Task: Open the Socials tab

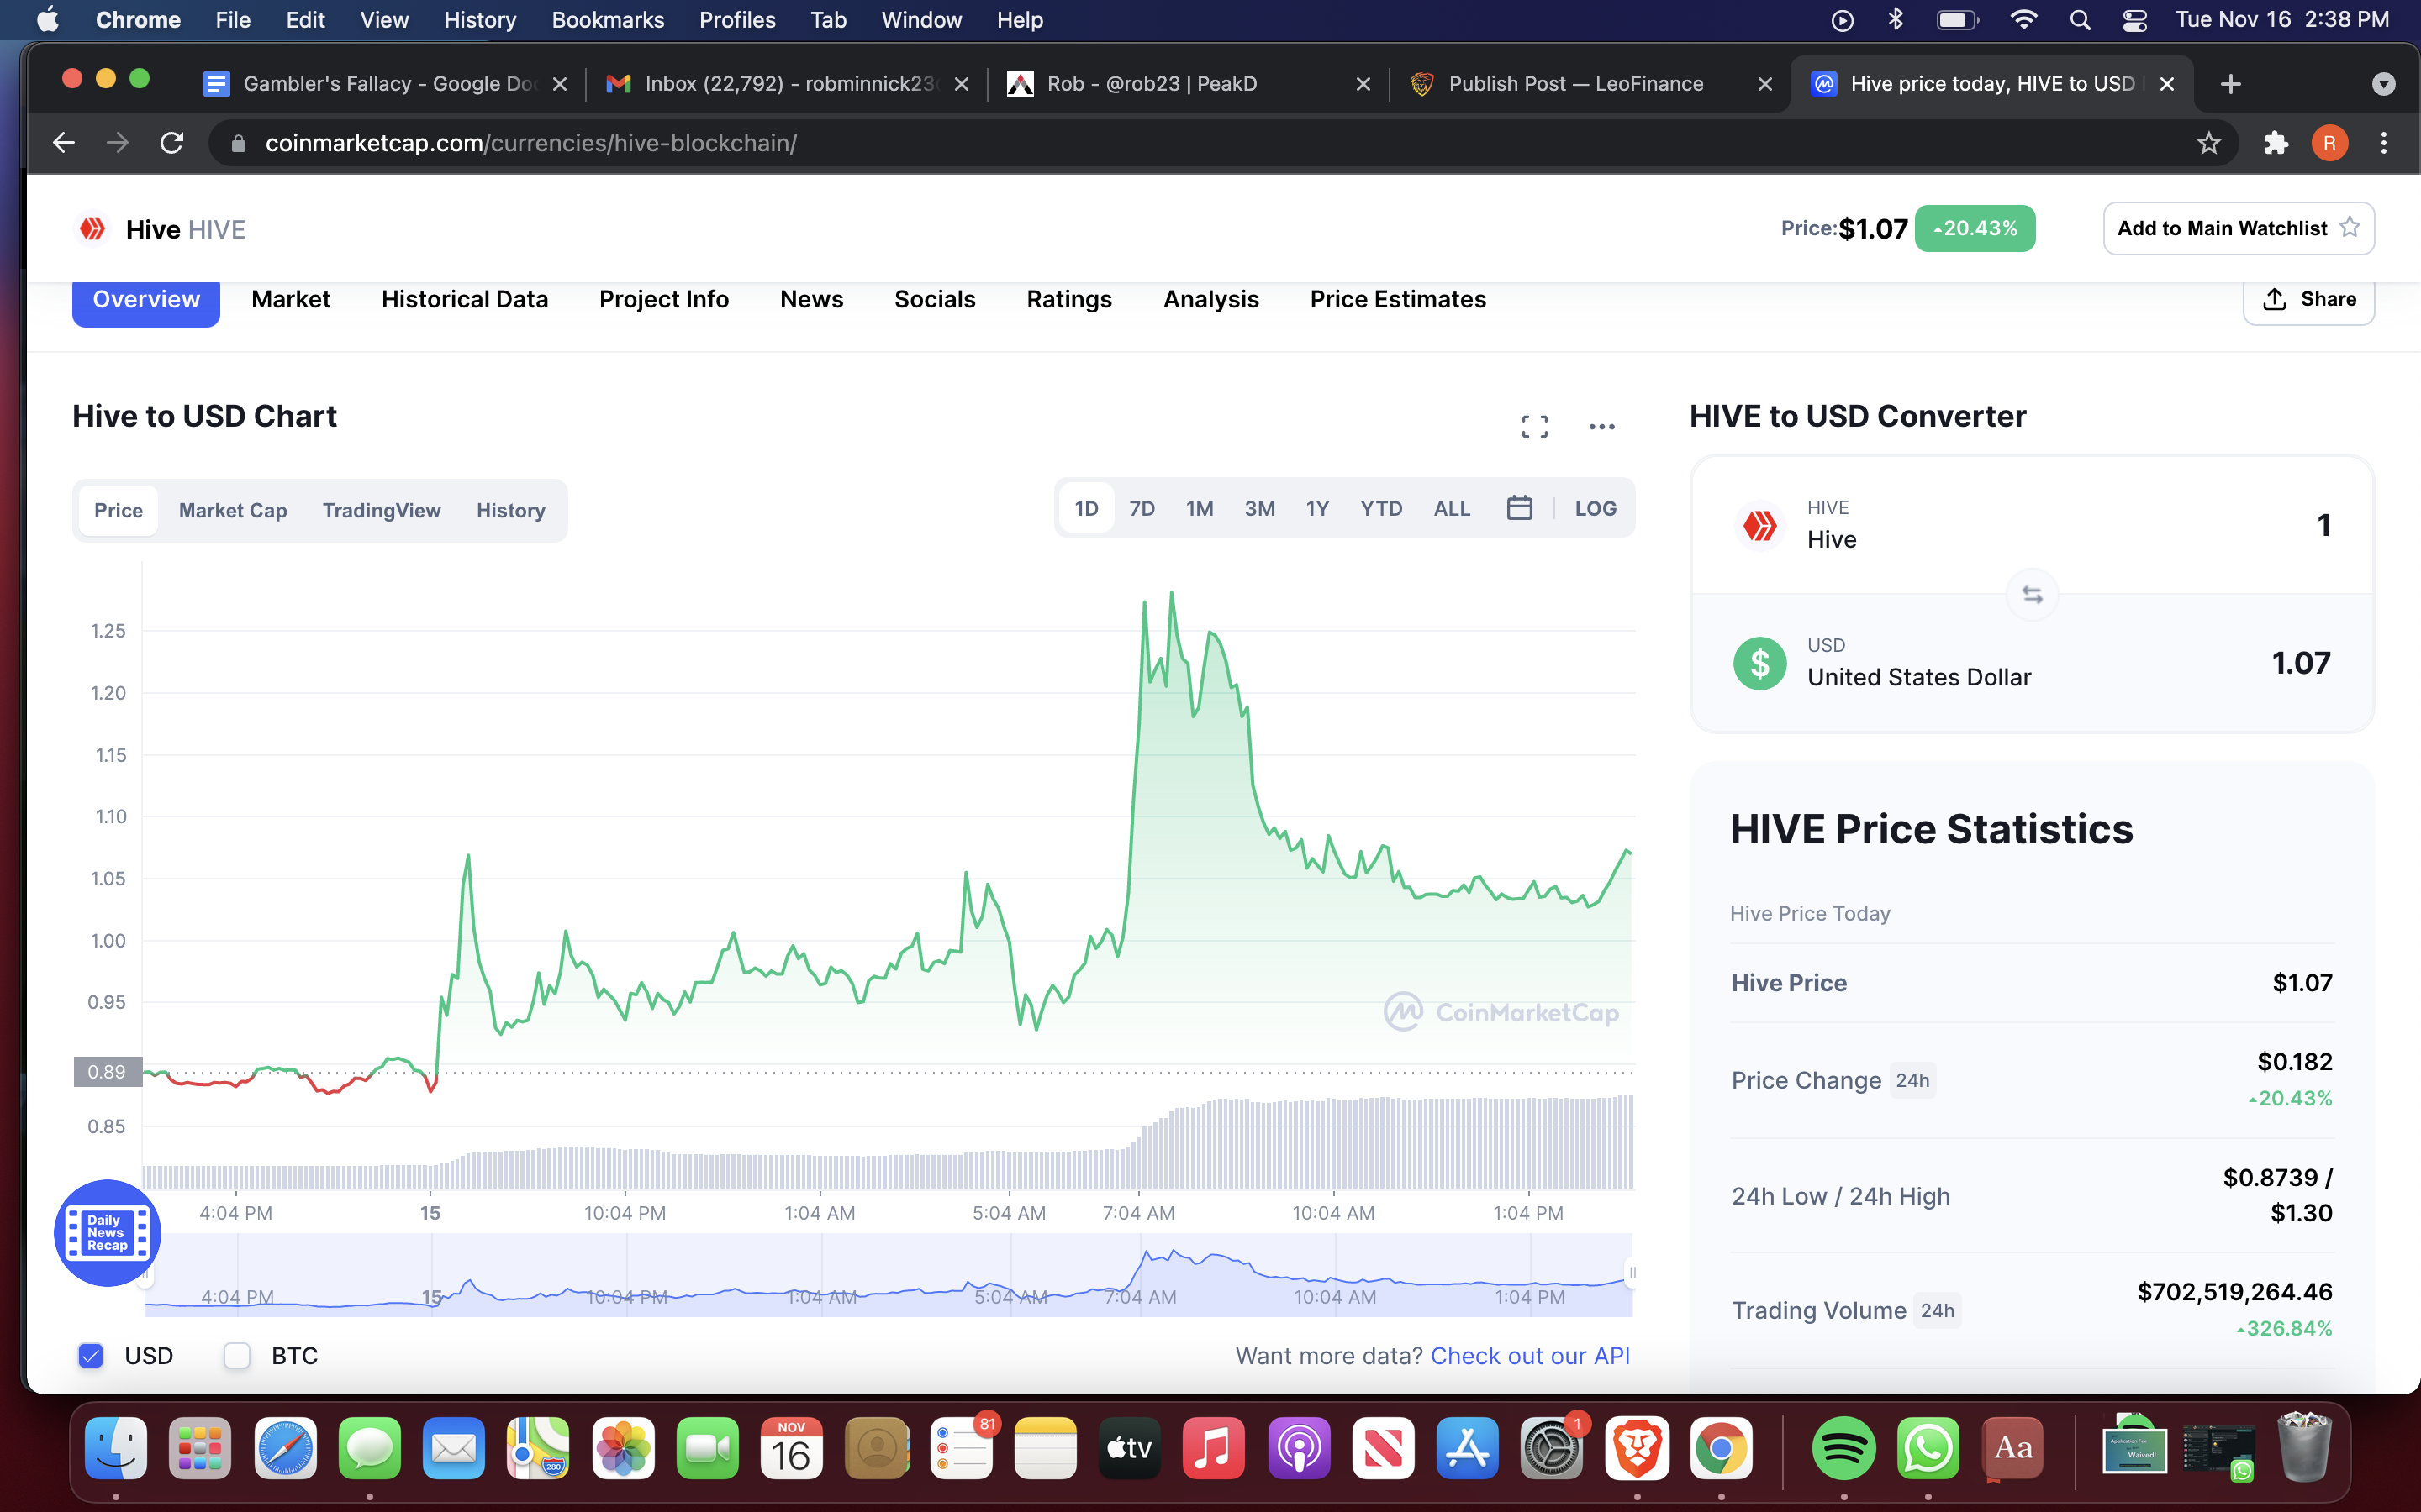Action: point(935,299)
